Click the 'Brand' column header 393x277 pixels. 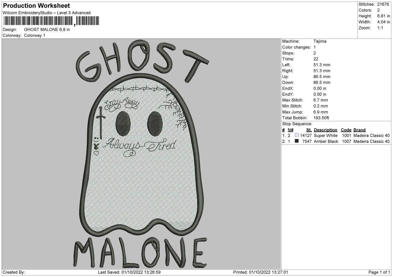(360, 130)
